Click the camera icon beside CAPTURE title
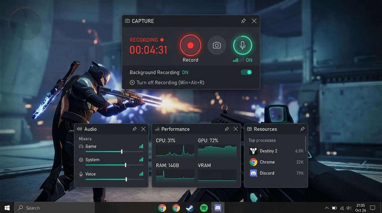The height and width of the screenshot is (213, 382). click(127, 21)
